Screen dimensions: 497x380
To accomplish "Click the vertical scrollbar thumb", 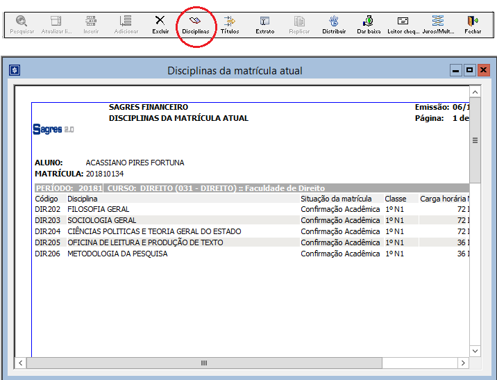I will [475, 142].
